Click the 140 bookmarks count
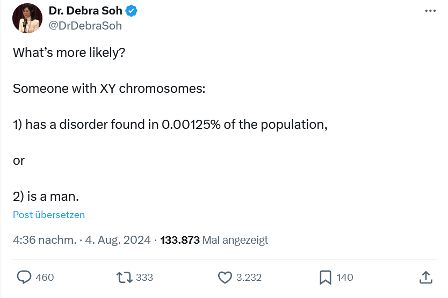This screenshot has height=298, width=448. (345, 277)
